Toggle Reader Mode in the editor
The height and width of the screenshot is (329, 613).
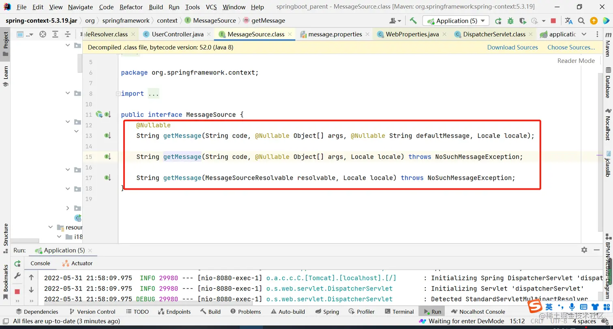click(576, 61)
